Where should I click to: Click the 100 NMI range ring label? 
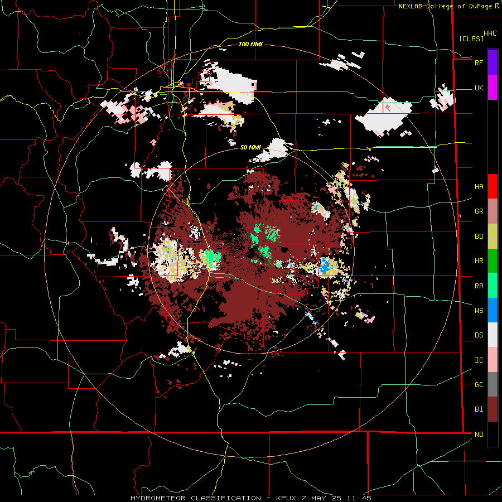(x=250, y=44)
